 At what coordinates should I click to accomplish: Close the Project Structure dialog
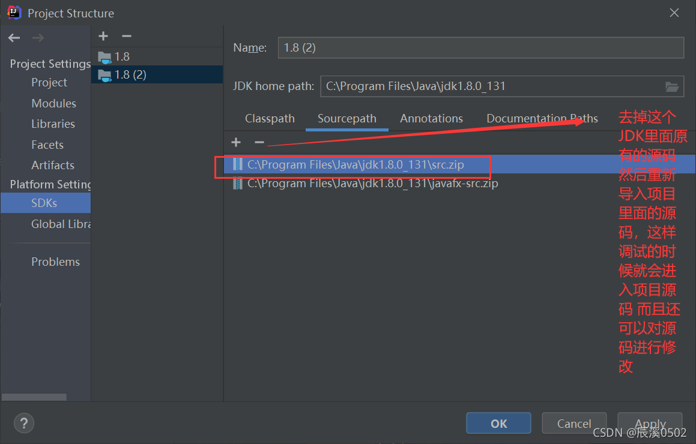click(x=674, y=13)
